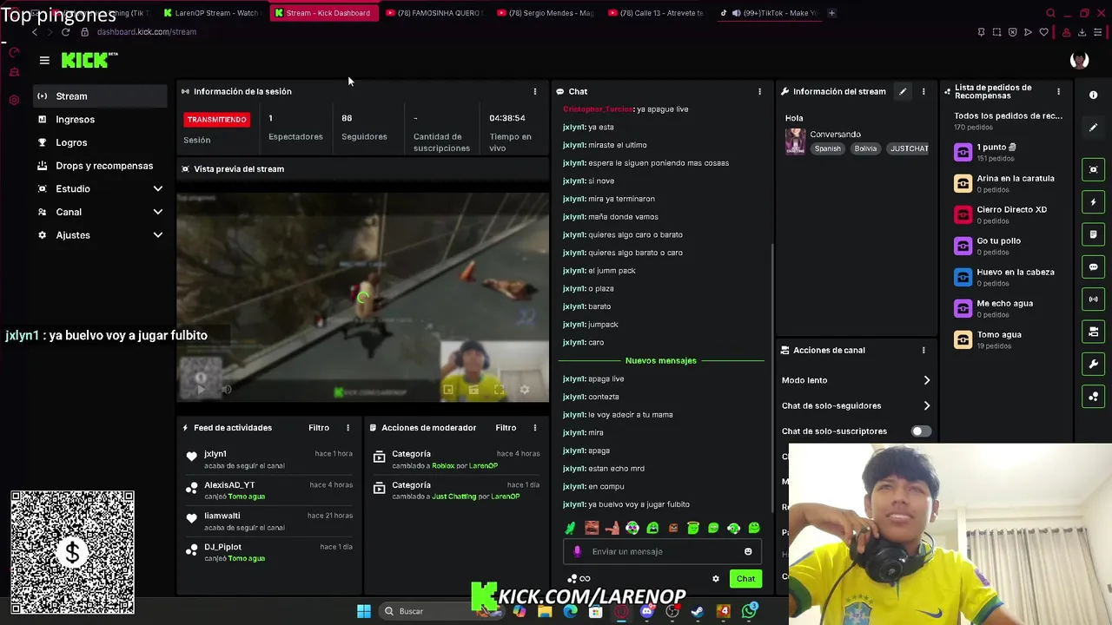The width and height of the screenshot is (1112, 625).
Task: Expand the Ajustes sidebar section
Action: [100, 235]
